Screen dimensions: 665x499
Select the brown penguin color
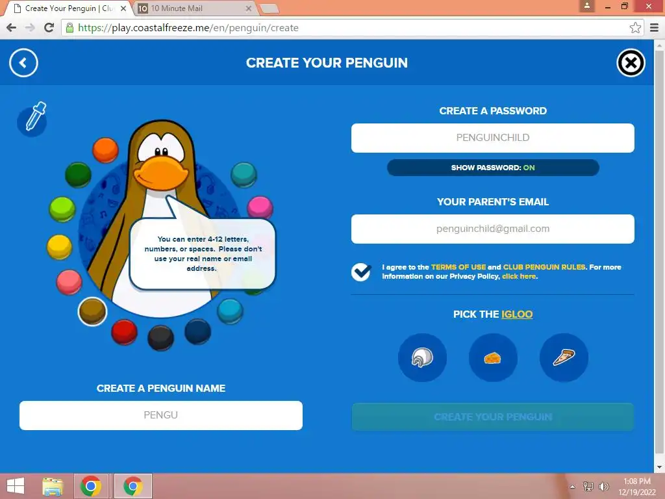(x=92, y=311)
